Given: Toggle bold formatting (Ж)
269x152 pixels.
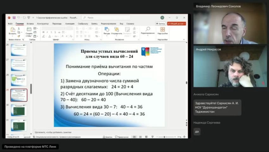Looking at the screenshot, I should 43,32.
